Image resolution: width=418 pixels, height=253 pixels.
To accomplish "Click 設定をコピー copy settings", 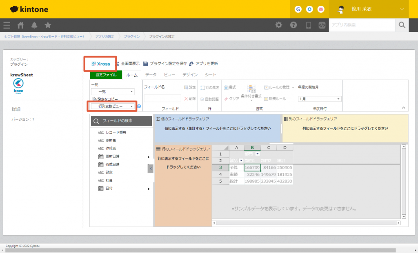I will tap(105, 99).
